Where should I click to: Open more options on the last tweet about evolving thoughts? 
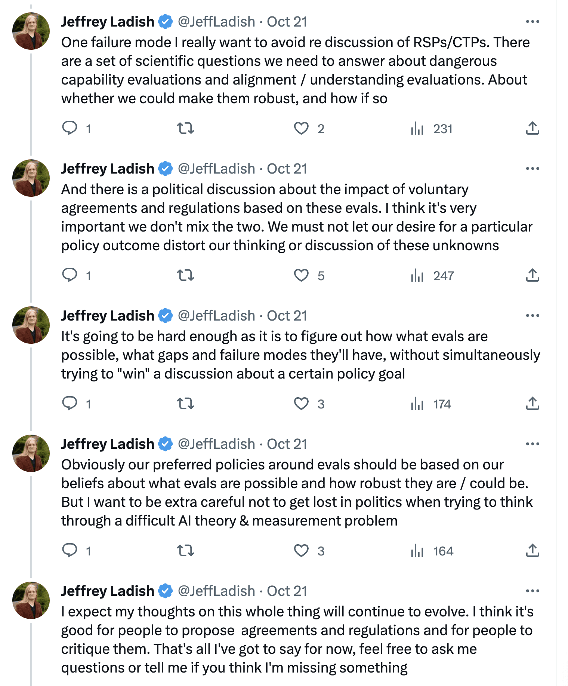(x=532, y=591)
